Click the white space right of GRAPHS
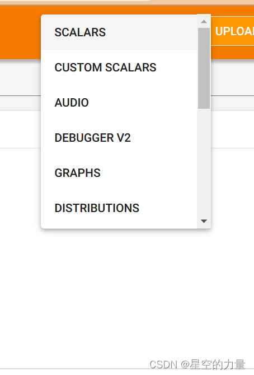Screen dimensions: 254x375 point(149,172)
